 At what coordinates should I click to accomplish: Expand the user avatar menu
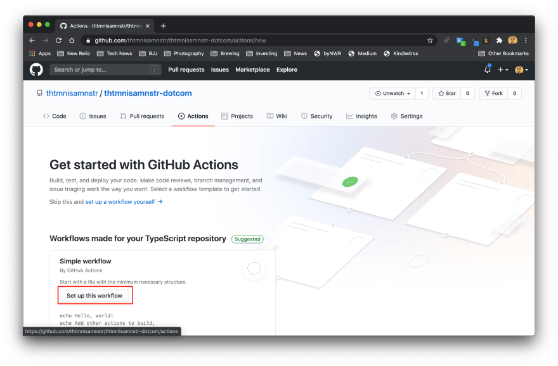pos(521,70)
